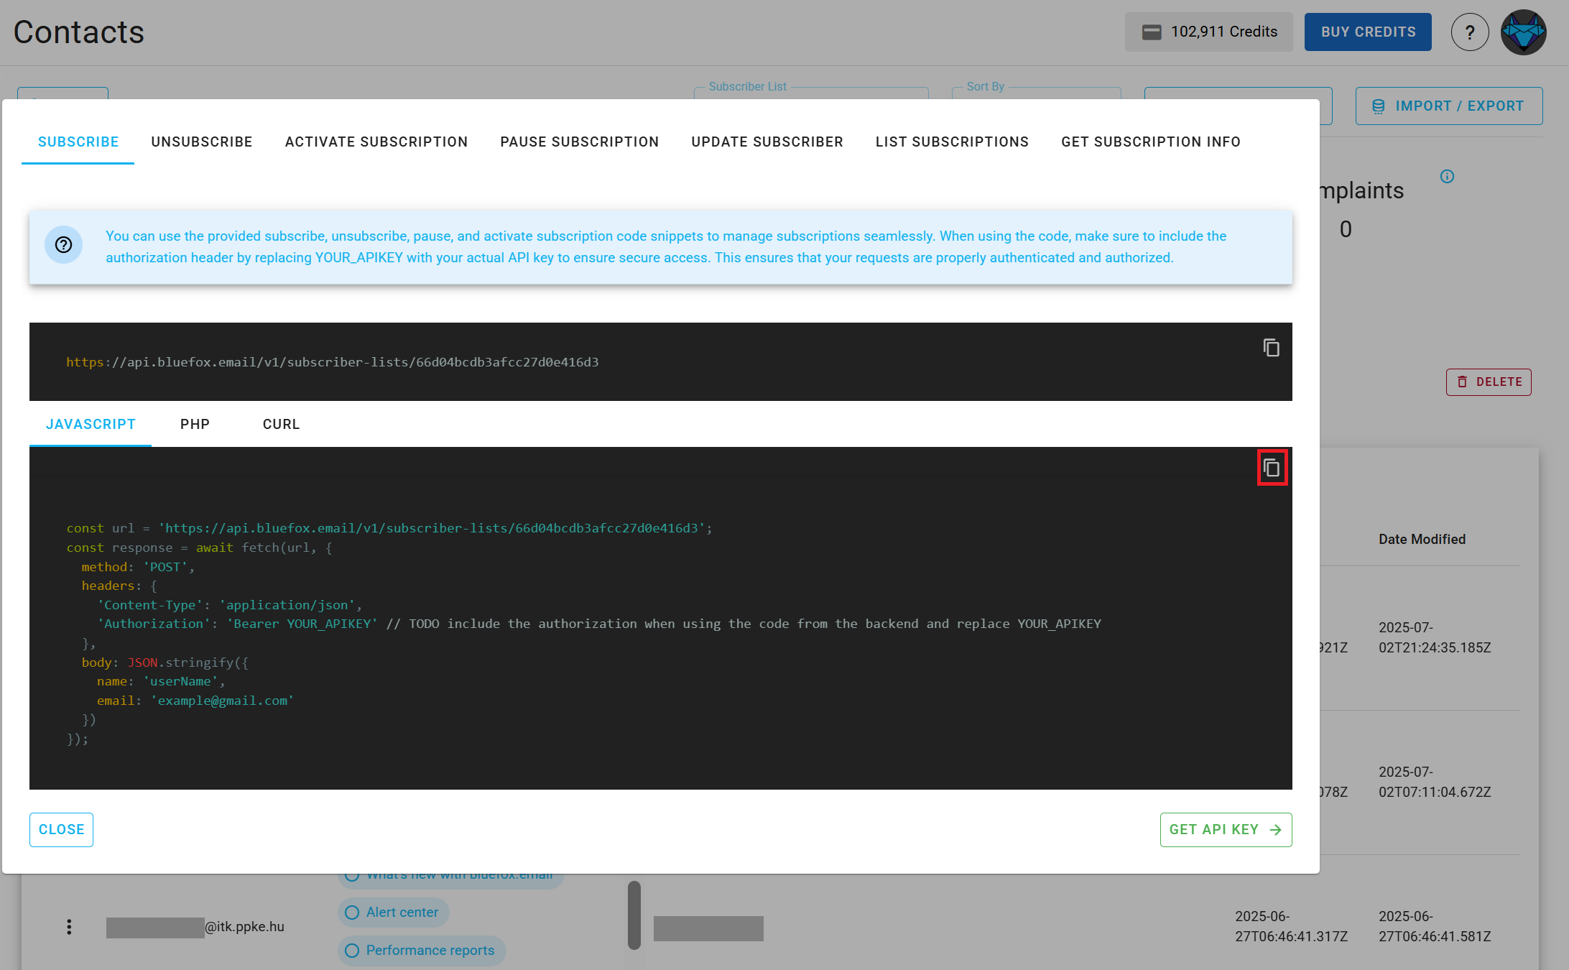The height and width of the screenshot is (970, 1569).
Task: Choose the What's new with bluefox.email option
Action: [x=351, y=874]
